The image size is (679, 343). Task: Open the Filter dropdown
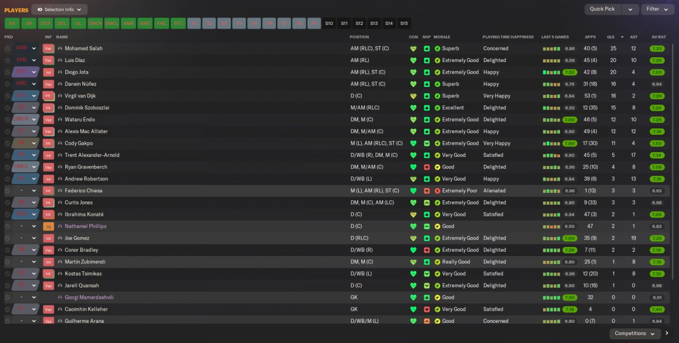click(x=657, y=9)
